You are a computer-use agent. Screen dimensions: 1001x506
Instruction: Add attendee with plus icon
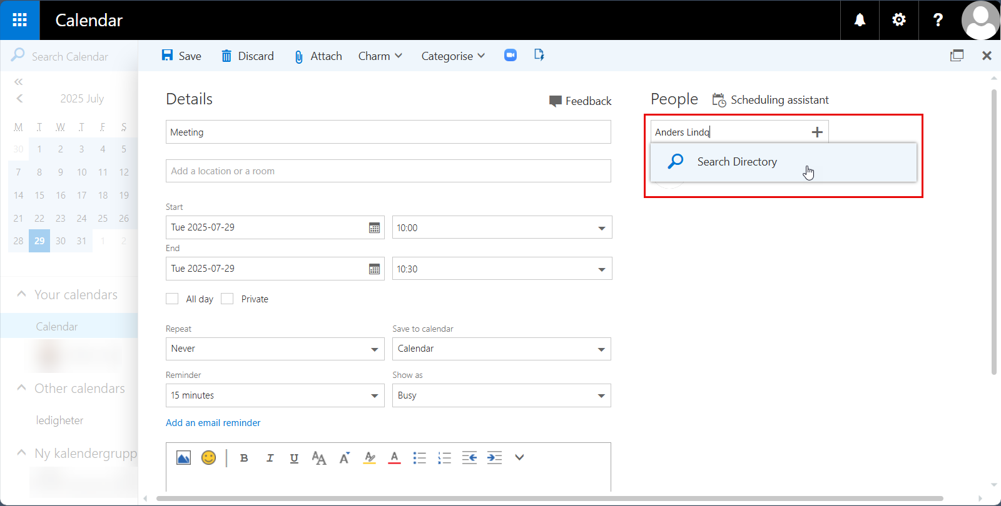816,132
